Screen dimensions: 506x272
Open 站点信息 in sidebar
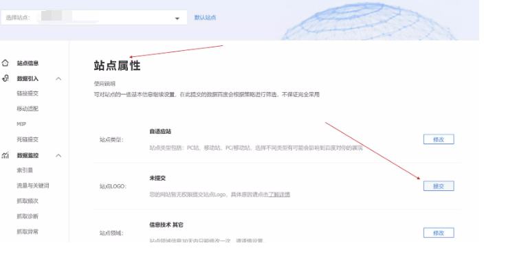click(27, 63)
